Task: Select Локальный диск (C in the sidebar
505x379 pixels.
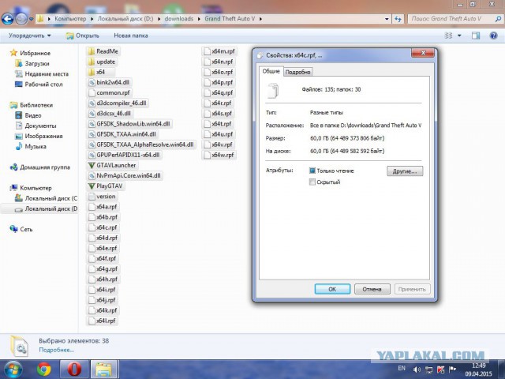Action: pyautogui.click(x=46, y=198)
